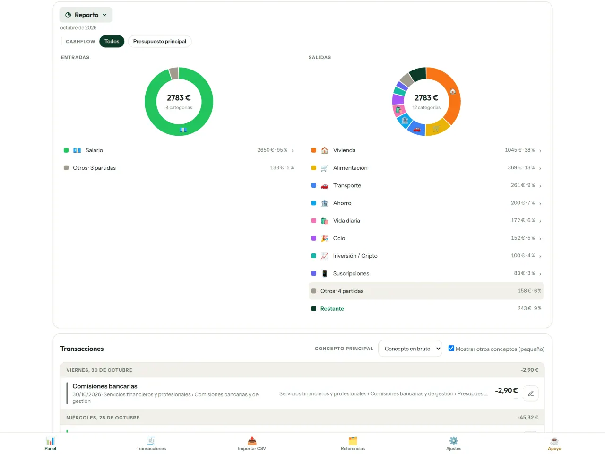Click the octubre de 2026 label
605x454 pixels.
(x=78, y=28)
